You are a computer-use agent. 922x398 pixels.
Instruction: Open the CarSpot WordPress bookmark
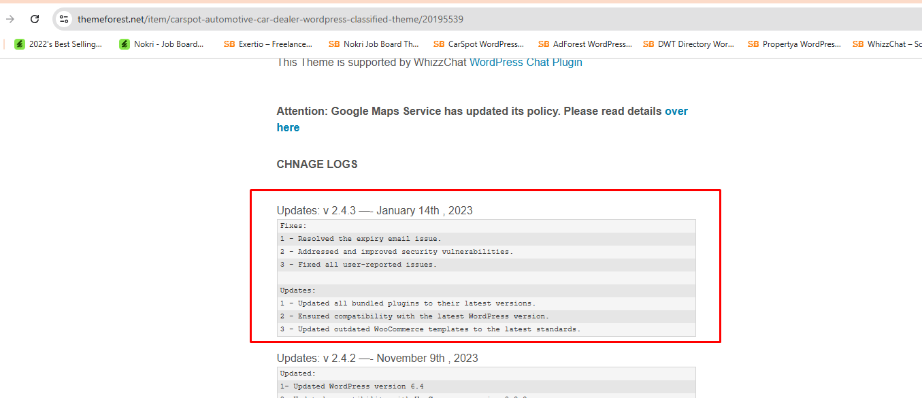point(478,44)
